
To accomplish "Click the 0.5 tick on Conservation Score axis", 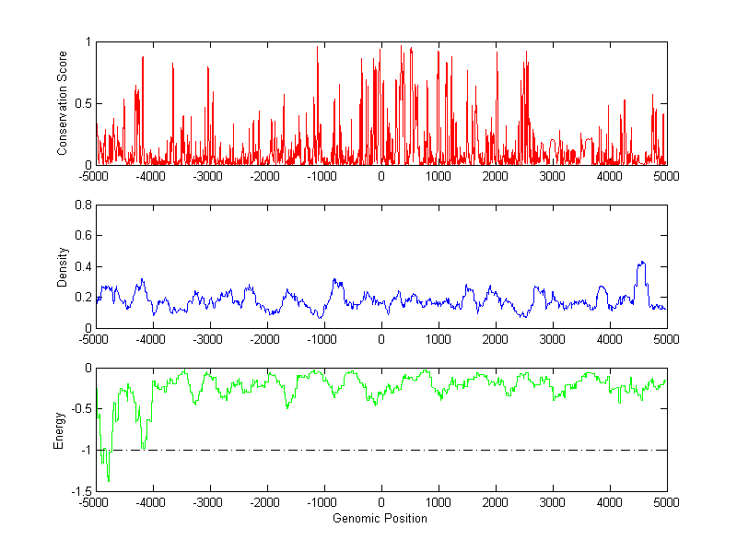I will [x=83, y=103].
